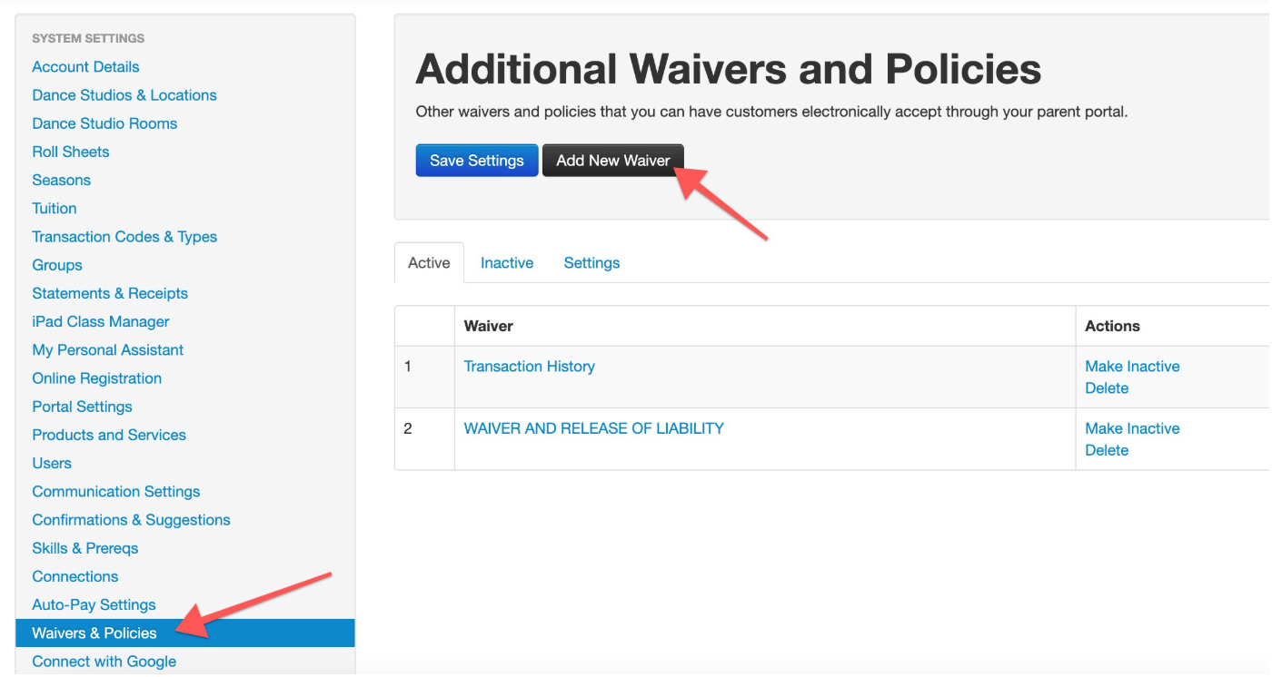Viewport: 1272px width, 677px height.
Task: Switch to the Inactive tab
Action: click(507, 263)
